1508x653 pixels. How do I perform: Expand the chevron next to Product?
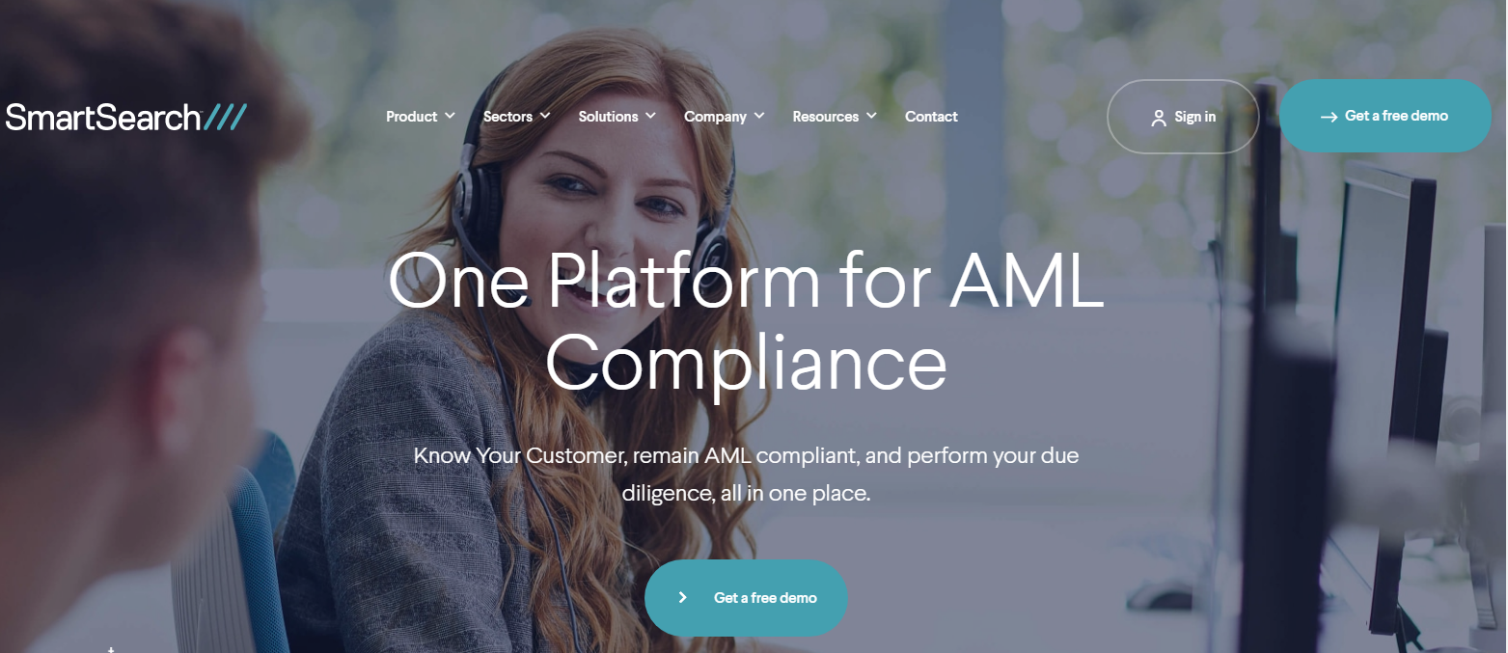click(x=450, y=116)
